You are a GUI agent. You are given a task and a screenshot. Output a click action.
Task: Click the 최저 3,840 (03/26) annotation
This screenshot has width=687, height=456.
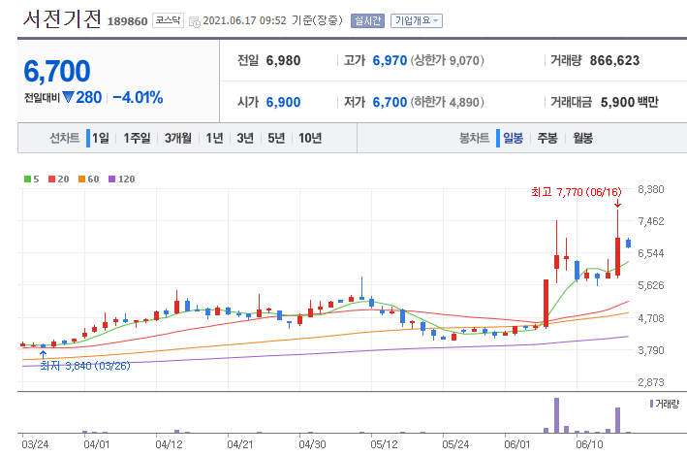pos(85,366)
